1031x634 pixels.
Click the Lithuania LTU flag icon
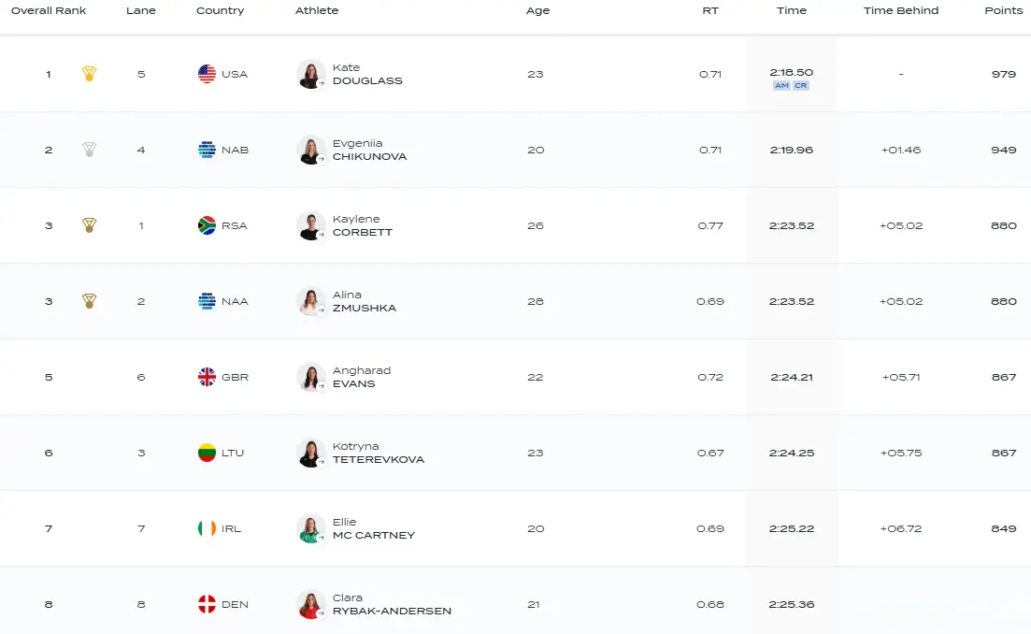[208, 453]
